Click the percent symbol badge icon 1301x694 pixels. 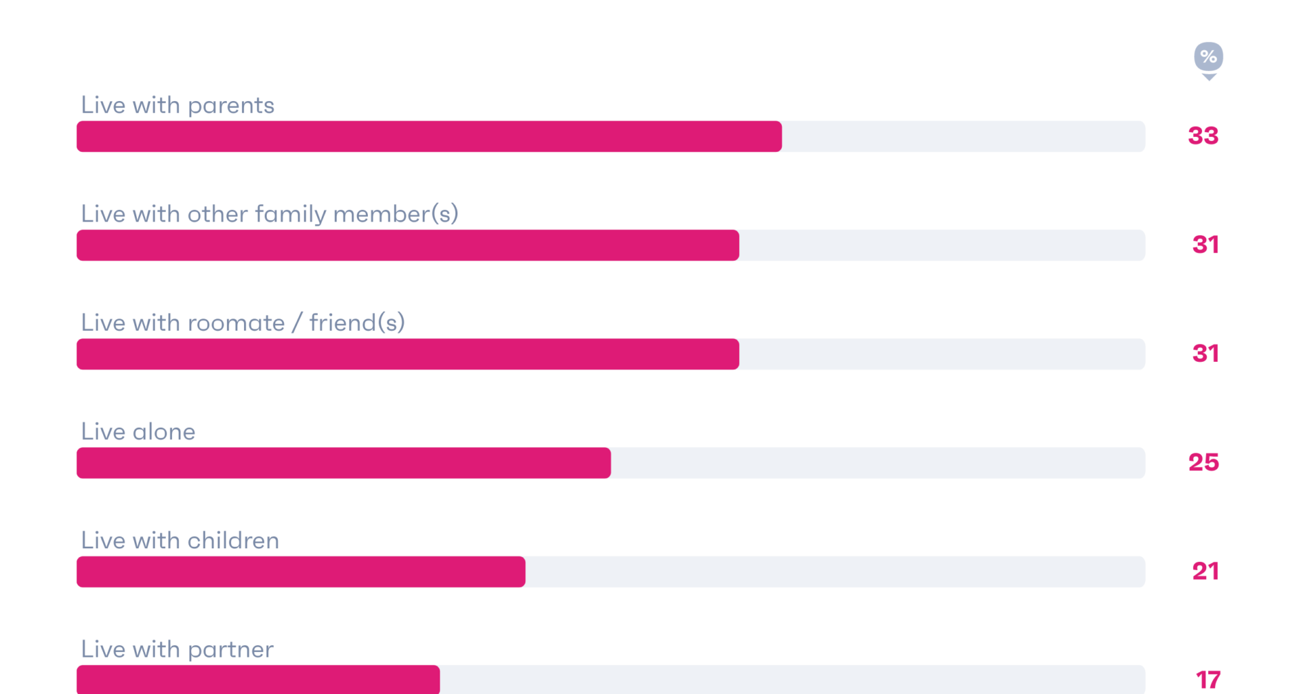pos(1208,57)
